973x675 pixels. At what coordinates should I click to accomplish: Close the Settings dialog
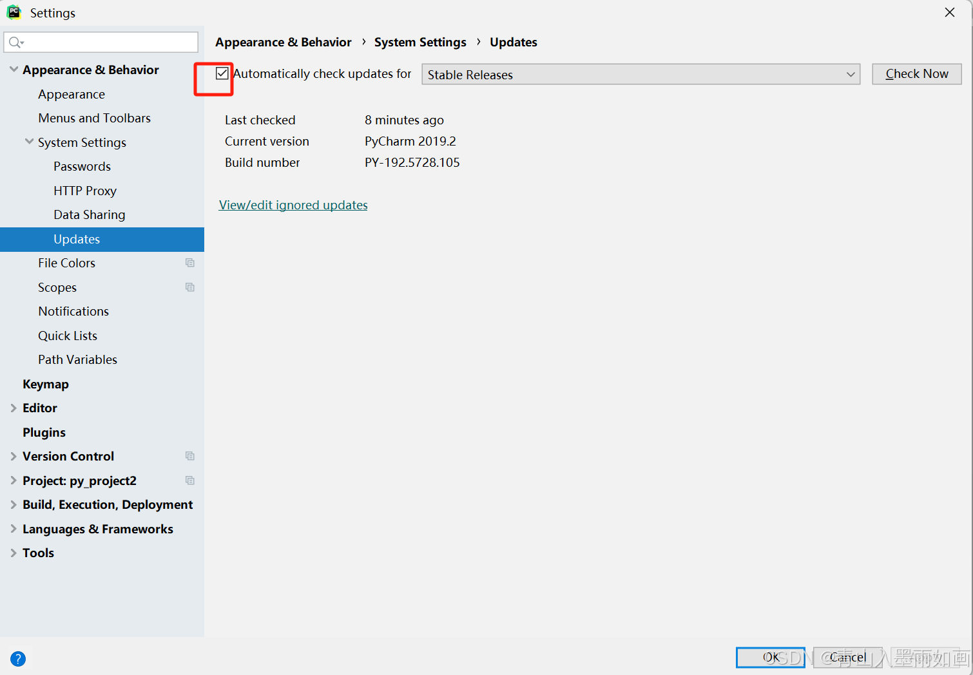[950, 12]
